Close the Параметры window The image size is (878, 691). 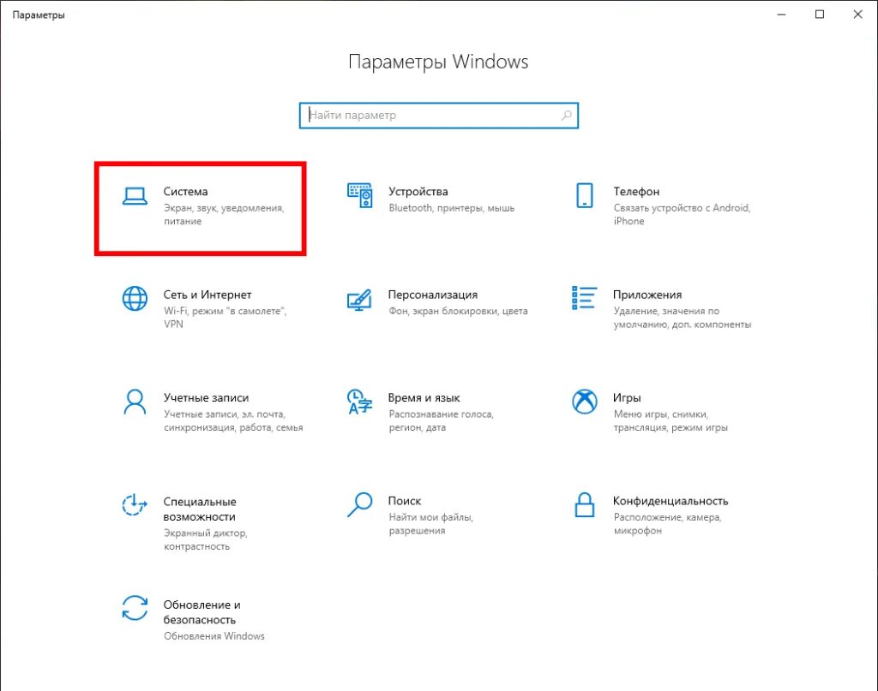857,15
